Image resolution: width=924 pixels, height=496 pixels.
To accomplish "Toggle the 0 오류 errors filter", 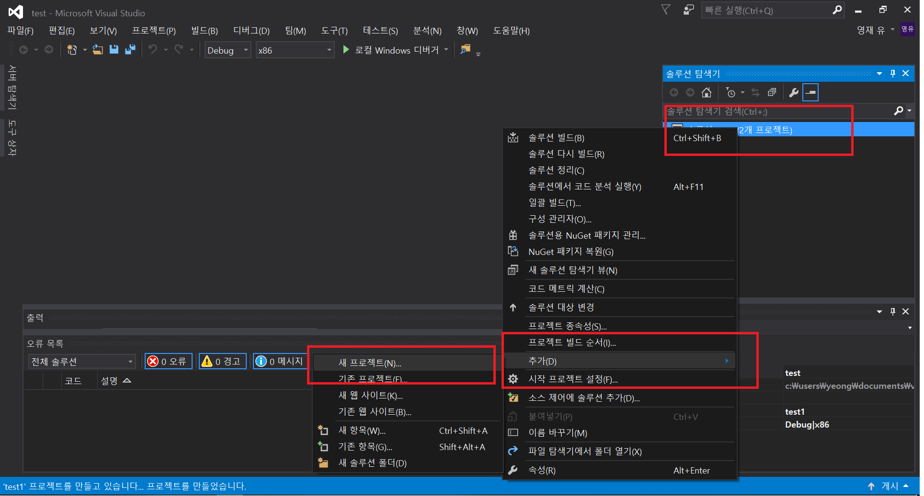I will (x=169, y=362).
